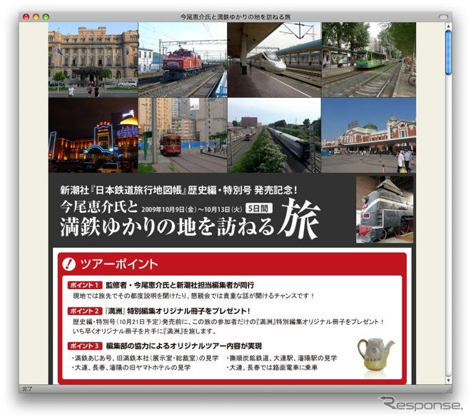Image resolution: width=471 pixels, height=419 pixels.
Task: Click the date text 2009年10月9日(金)～10月13日(火)
Action: coord(192,209)
